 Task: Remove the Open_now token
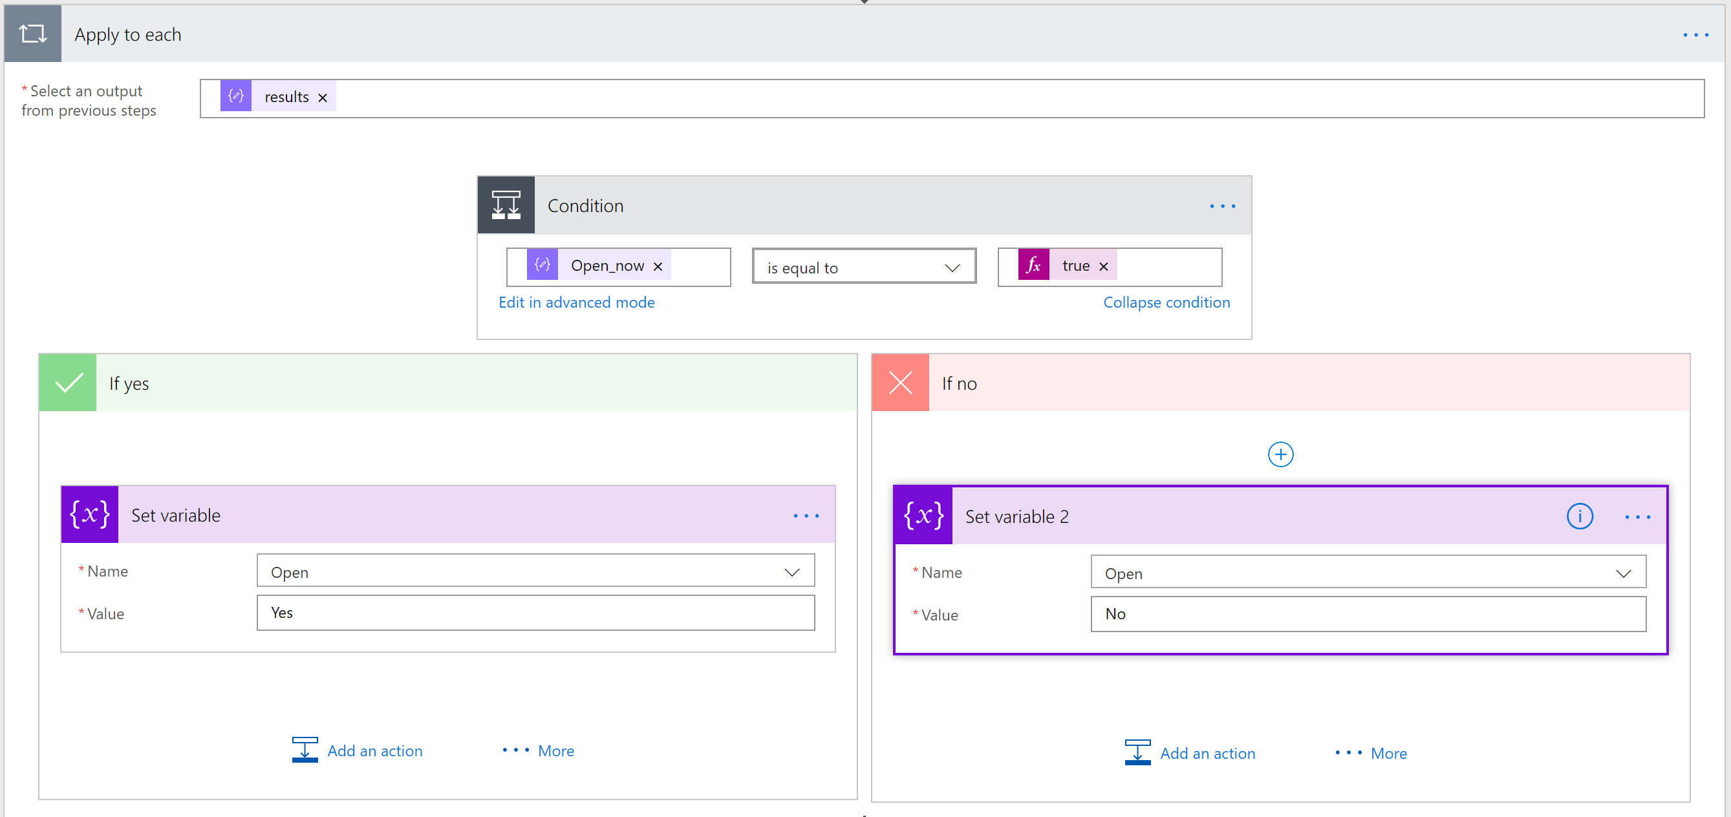[x=658, y=267]
